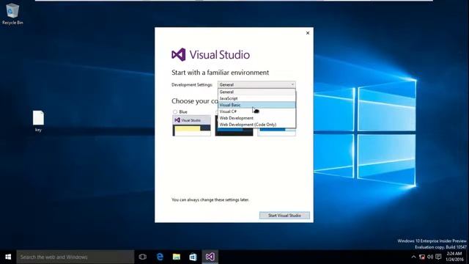Open the Store app on taskbar
The image size is (469, 264).
tap(193, 257)
